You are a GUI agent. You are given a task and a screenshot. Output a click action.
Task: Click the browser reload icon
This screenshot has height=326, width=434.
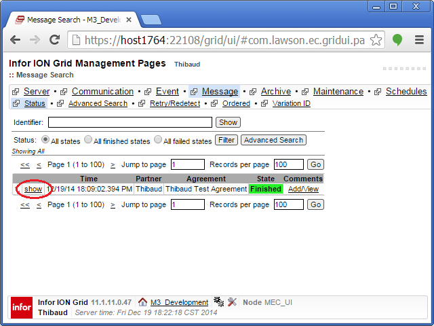click(55, 40)
